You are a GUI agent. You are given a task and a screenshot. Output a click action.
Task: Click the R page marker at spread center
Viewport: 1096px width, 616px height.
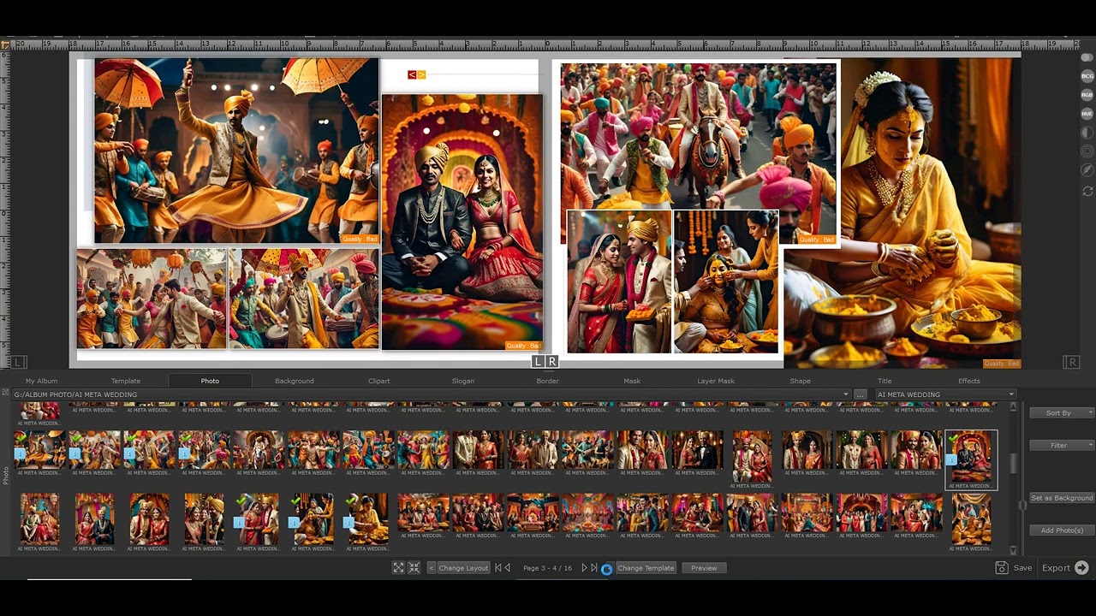[551, 361]
